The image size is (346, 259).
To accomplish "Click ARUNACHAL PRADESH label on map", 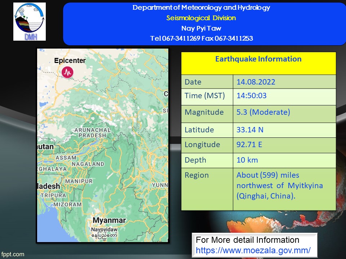I will pyautogui.click(x=92, y=133).
